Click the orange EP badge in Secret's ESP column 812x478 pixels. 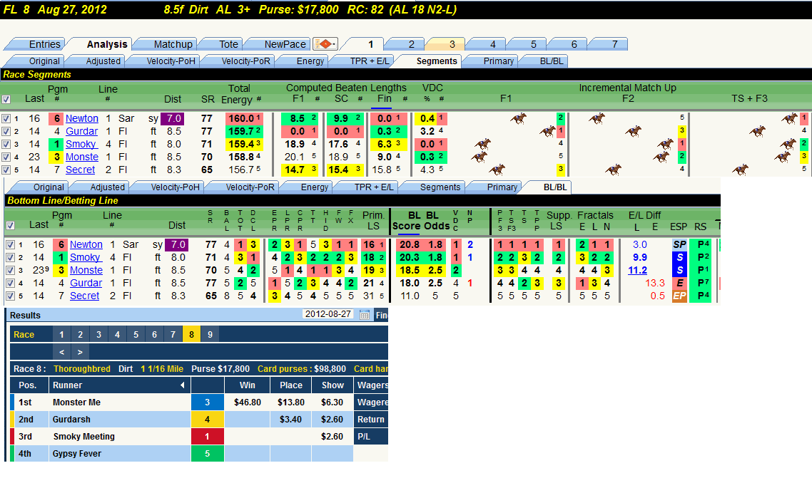point(679,296)
